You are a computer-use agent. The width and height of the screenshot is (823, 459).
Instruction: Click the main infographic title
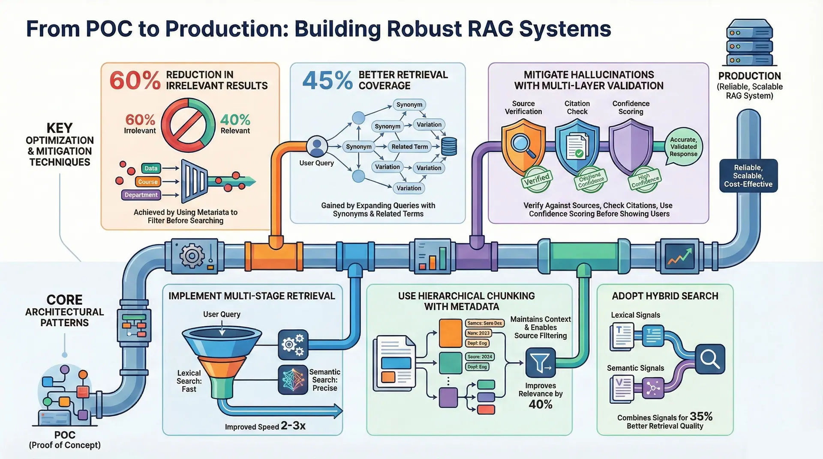pos(318,29)
